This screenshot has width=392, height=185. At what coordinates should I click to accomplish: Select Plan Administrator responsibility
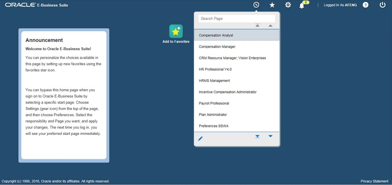coord(237,114)
